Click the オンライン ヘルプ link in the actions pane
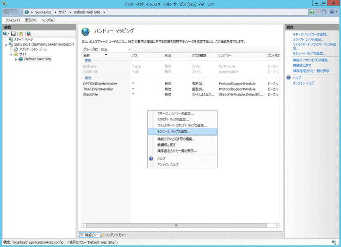341x247 pixels. [x=303, y=83]
